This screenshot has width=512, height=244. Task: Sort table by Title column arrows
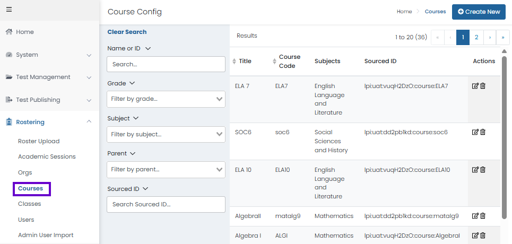234,61
